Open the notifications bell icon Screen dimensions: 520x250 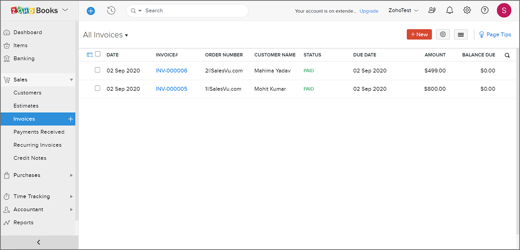450,11
